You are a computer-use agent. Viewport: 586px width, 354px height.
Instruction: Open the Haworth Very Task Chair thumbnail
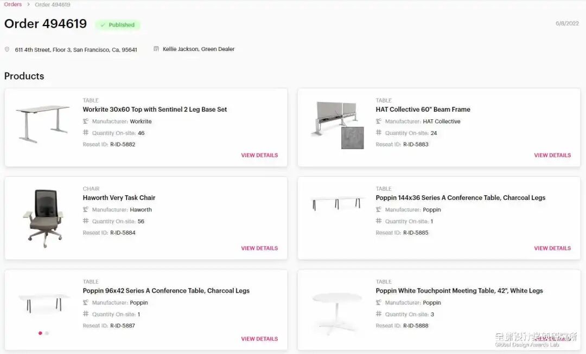click(x=43, y=218)
